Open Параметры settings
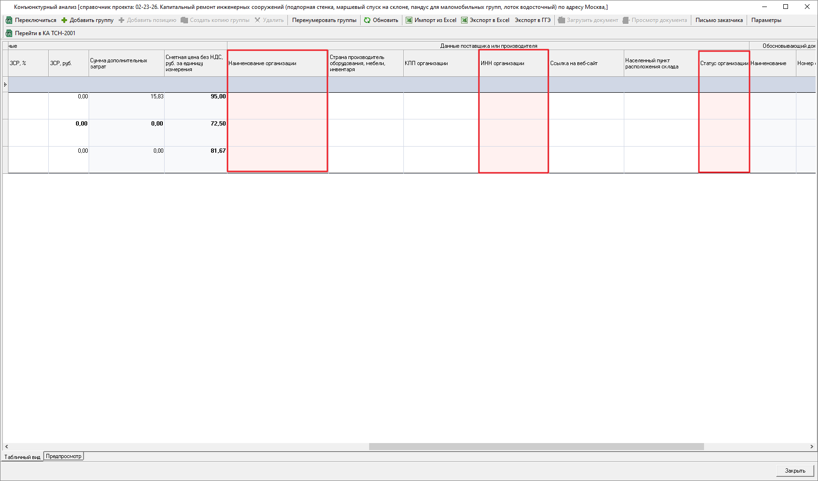 766,20
